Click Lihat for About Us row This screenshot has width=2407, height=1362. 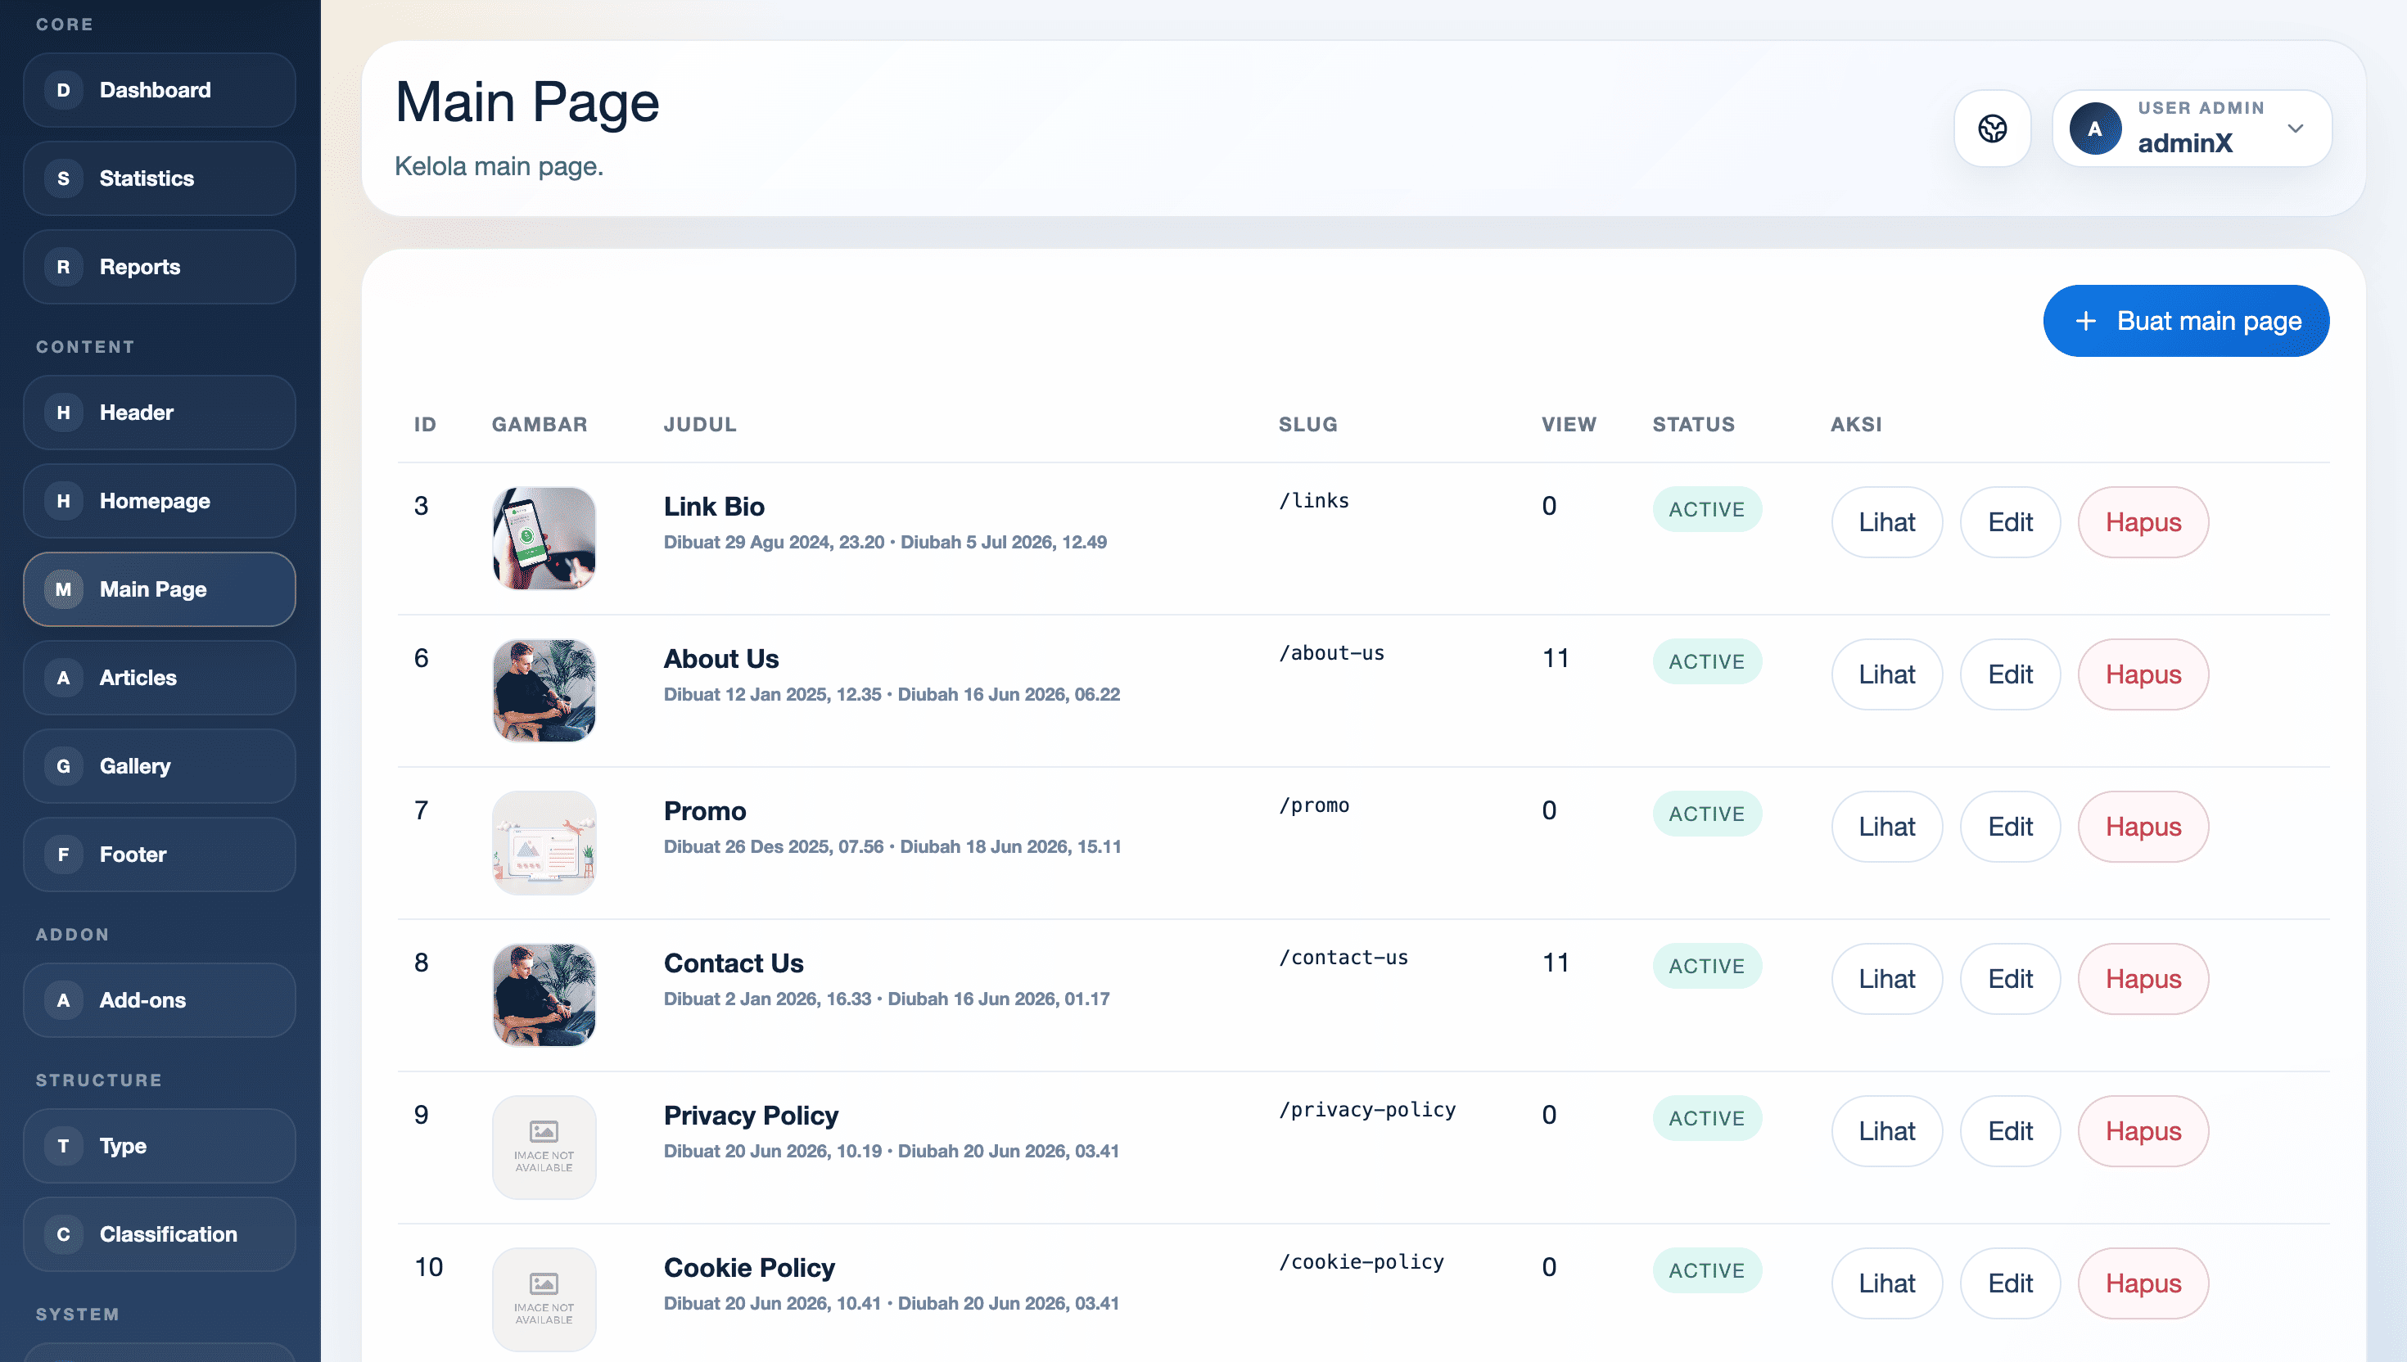(1886, 674)
